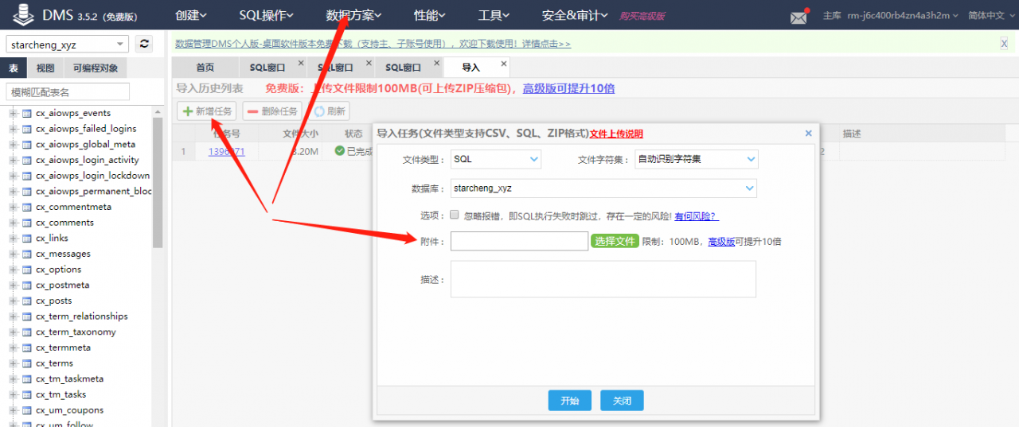The height and width of the screenshot is (427, 1019).
Task: Open the 数据库 starcheng_xyz dropdown in dialog
Action: (603, 188)
